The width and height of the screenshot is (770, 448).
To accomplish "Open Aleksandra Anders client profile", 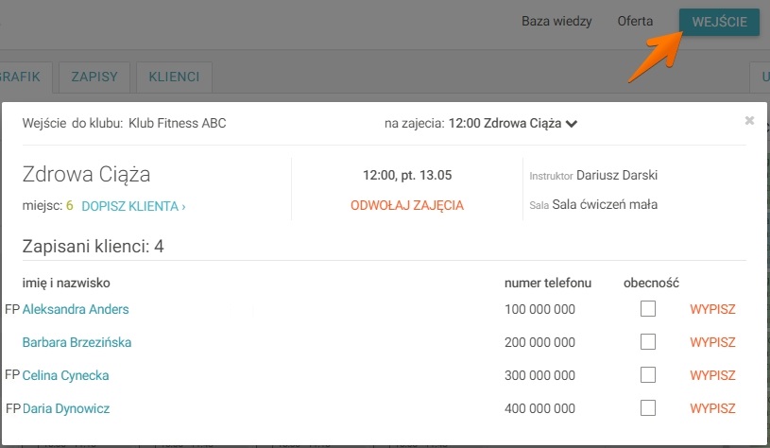I will click(76, 309).
